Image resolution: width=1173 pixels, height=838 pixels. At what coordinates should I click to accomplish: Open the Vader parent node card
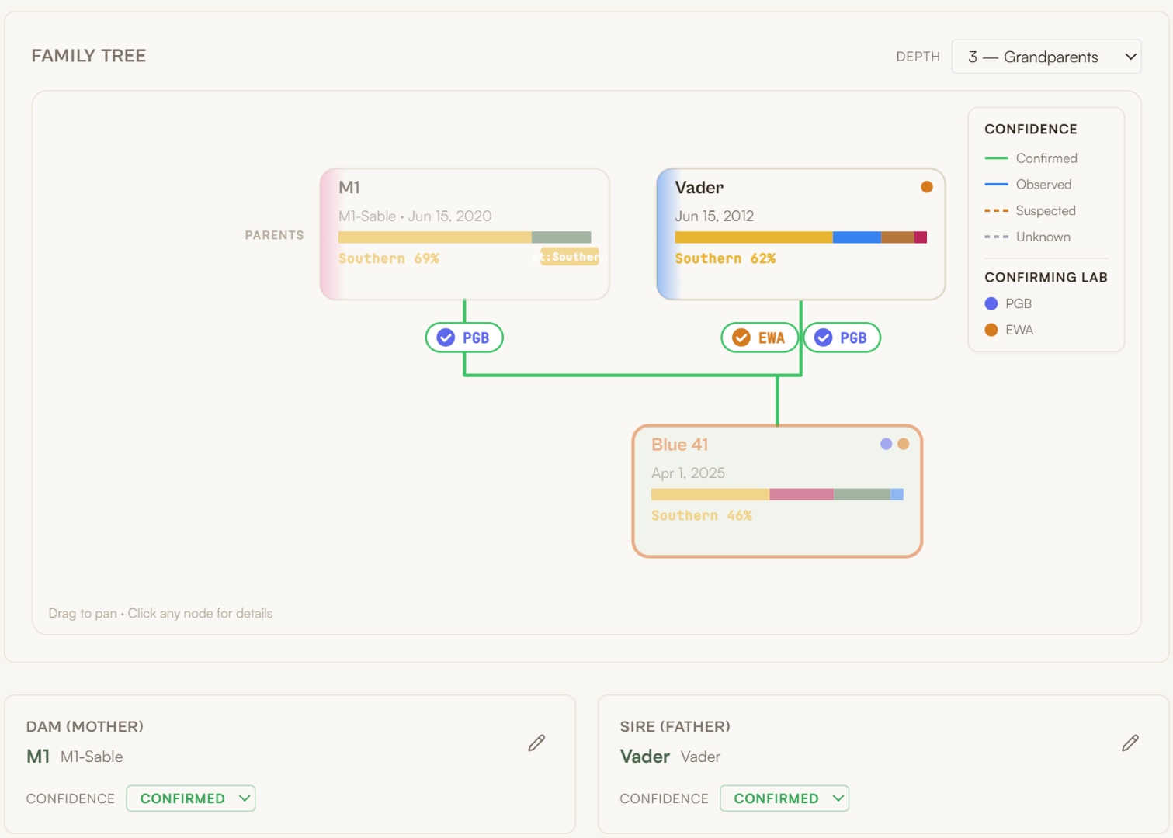click(800, 234)
